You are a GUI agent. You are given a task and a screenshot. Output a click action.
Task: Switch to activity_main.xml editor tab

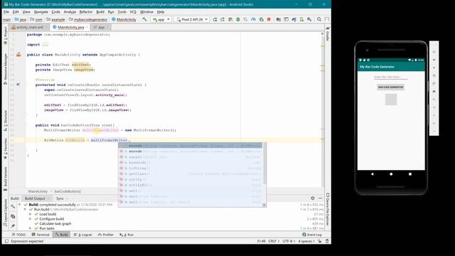pyautogui.click(x=30, y=27)
